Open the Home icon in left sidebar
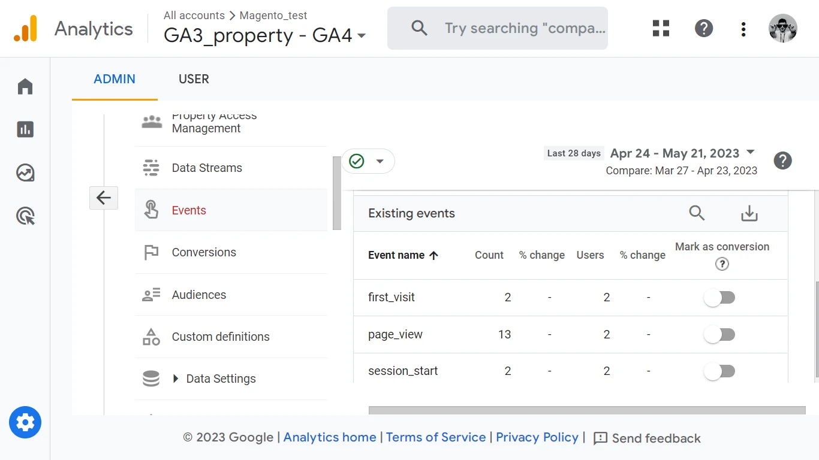This screenshot has width=819, height=460. coord(25,87)
